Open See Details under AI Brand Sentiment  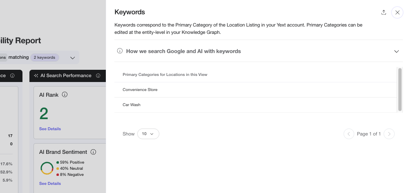tap(50, 183)
